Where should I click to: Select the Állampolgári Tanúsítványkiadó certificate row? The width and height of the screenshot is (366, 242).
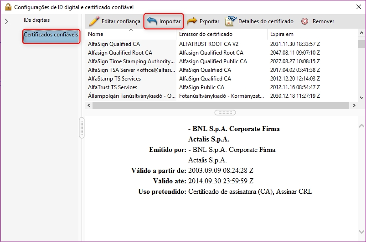[131, 96]
